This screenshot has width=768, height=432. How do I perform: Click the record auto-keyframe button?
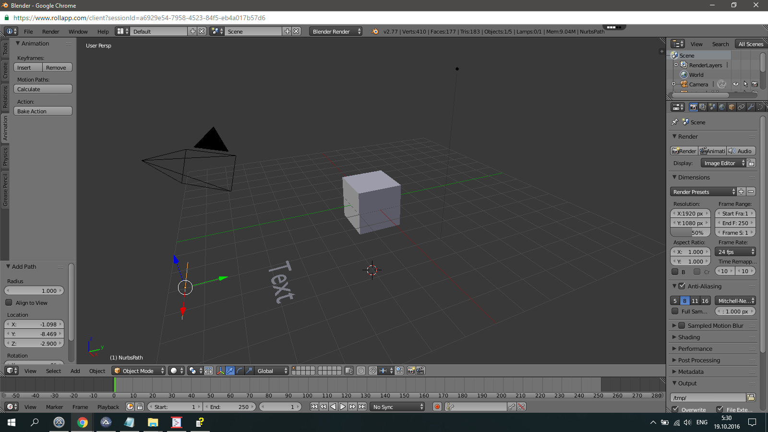437,407
